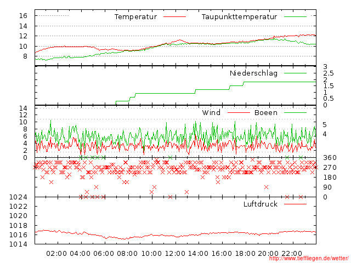Click the 1014 pressure axis value
351x263 pixels.
(18, 244)
